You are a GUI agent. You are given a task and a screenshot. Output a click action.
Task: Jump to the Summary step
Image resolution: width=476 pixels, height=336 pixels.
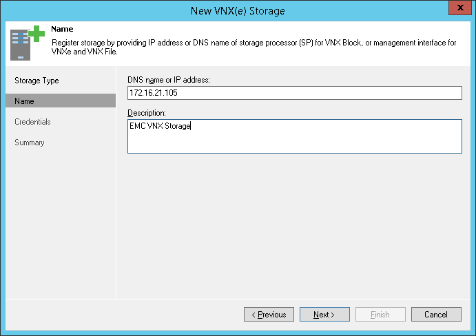click(x=30, y=143)
